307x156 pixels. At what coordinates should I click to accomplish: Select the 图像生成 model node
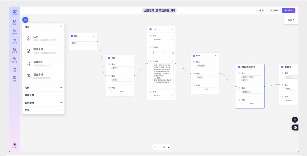43,51
